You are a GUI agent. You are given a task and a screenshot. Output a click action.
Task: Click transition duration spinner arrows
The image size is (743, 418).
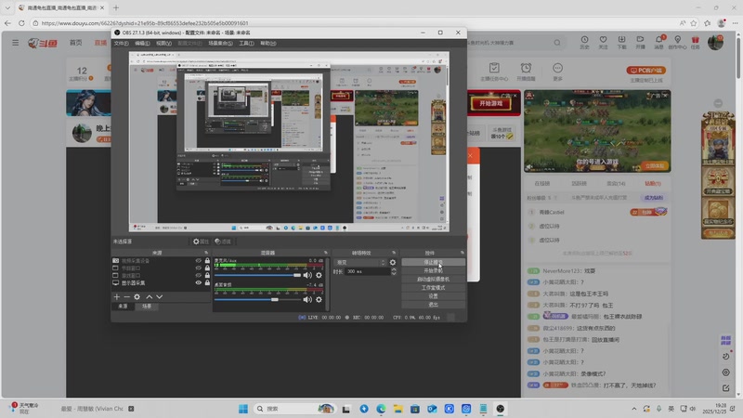[393, 271]
